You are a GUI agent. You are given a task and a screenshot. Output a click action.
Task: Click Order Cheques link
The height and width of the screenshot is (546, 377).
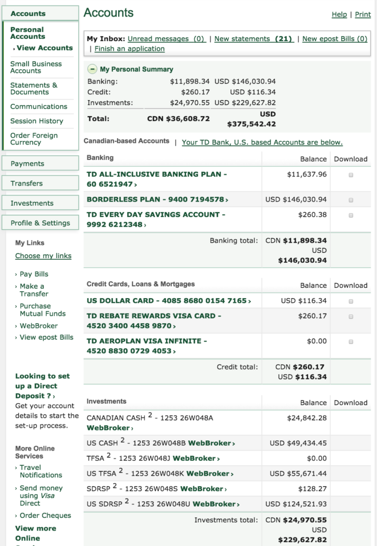pyautogui.click(x=45, y=516)
